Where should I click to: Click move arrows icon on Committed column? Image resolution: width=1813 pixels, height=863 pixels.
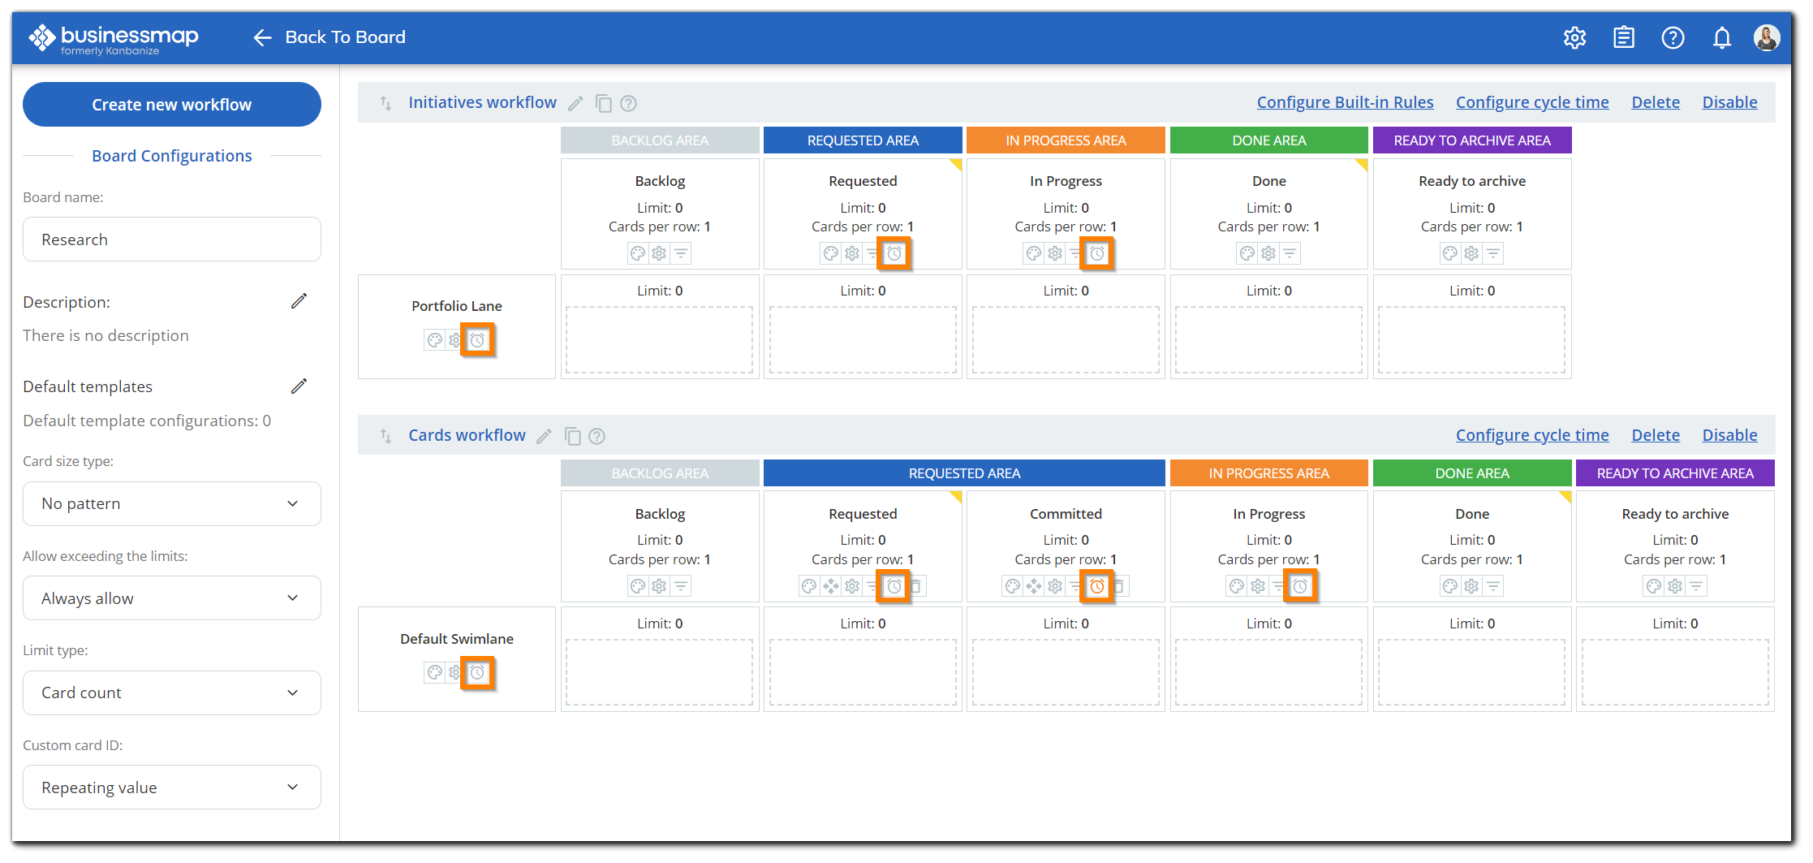point(1033,585)
